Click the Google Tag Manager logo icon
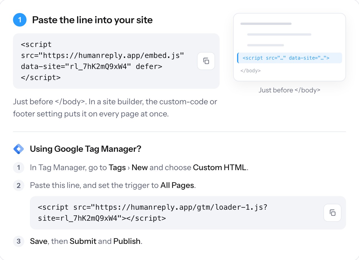This screenshot has width=359, height=260. (19, 149)
